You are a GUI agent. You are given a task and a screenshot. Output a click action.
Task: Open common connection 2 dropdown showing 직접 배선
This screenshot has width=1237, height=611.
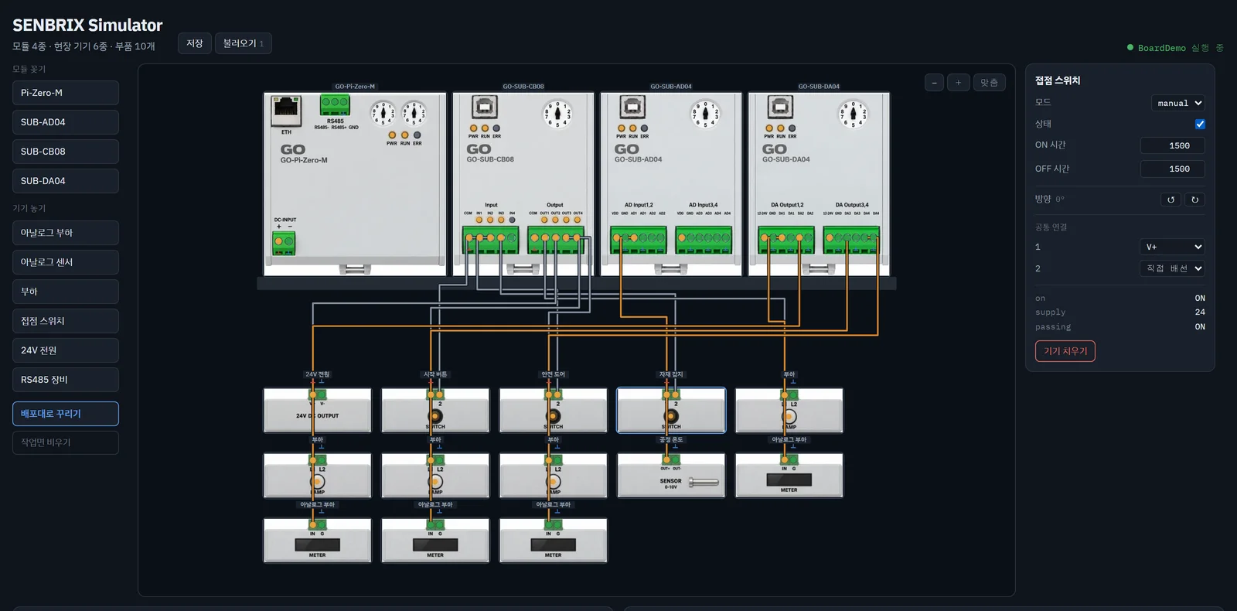point(1172,268)
